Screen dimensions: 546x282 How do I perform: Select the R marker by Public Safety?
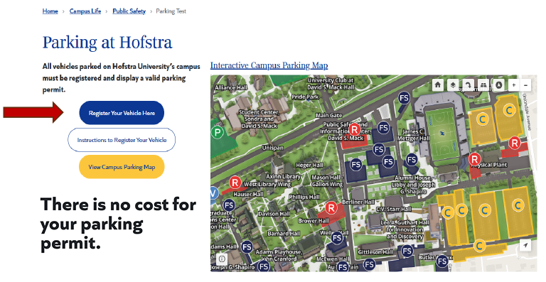(354, 130)
